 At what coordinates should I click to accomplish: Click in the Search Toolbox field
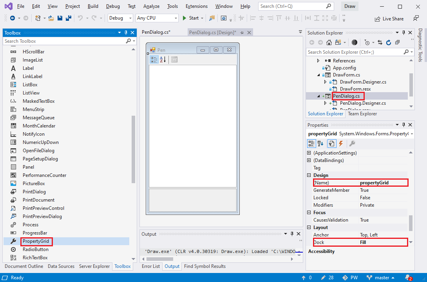point(64,41)
